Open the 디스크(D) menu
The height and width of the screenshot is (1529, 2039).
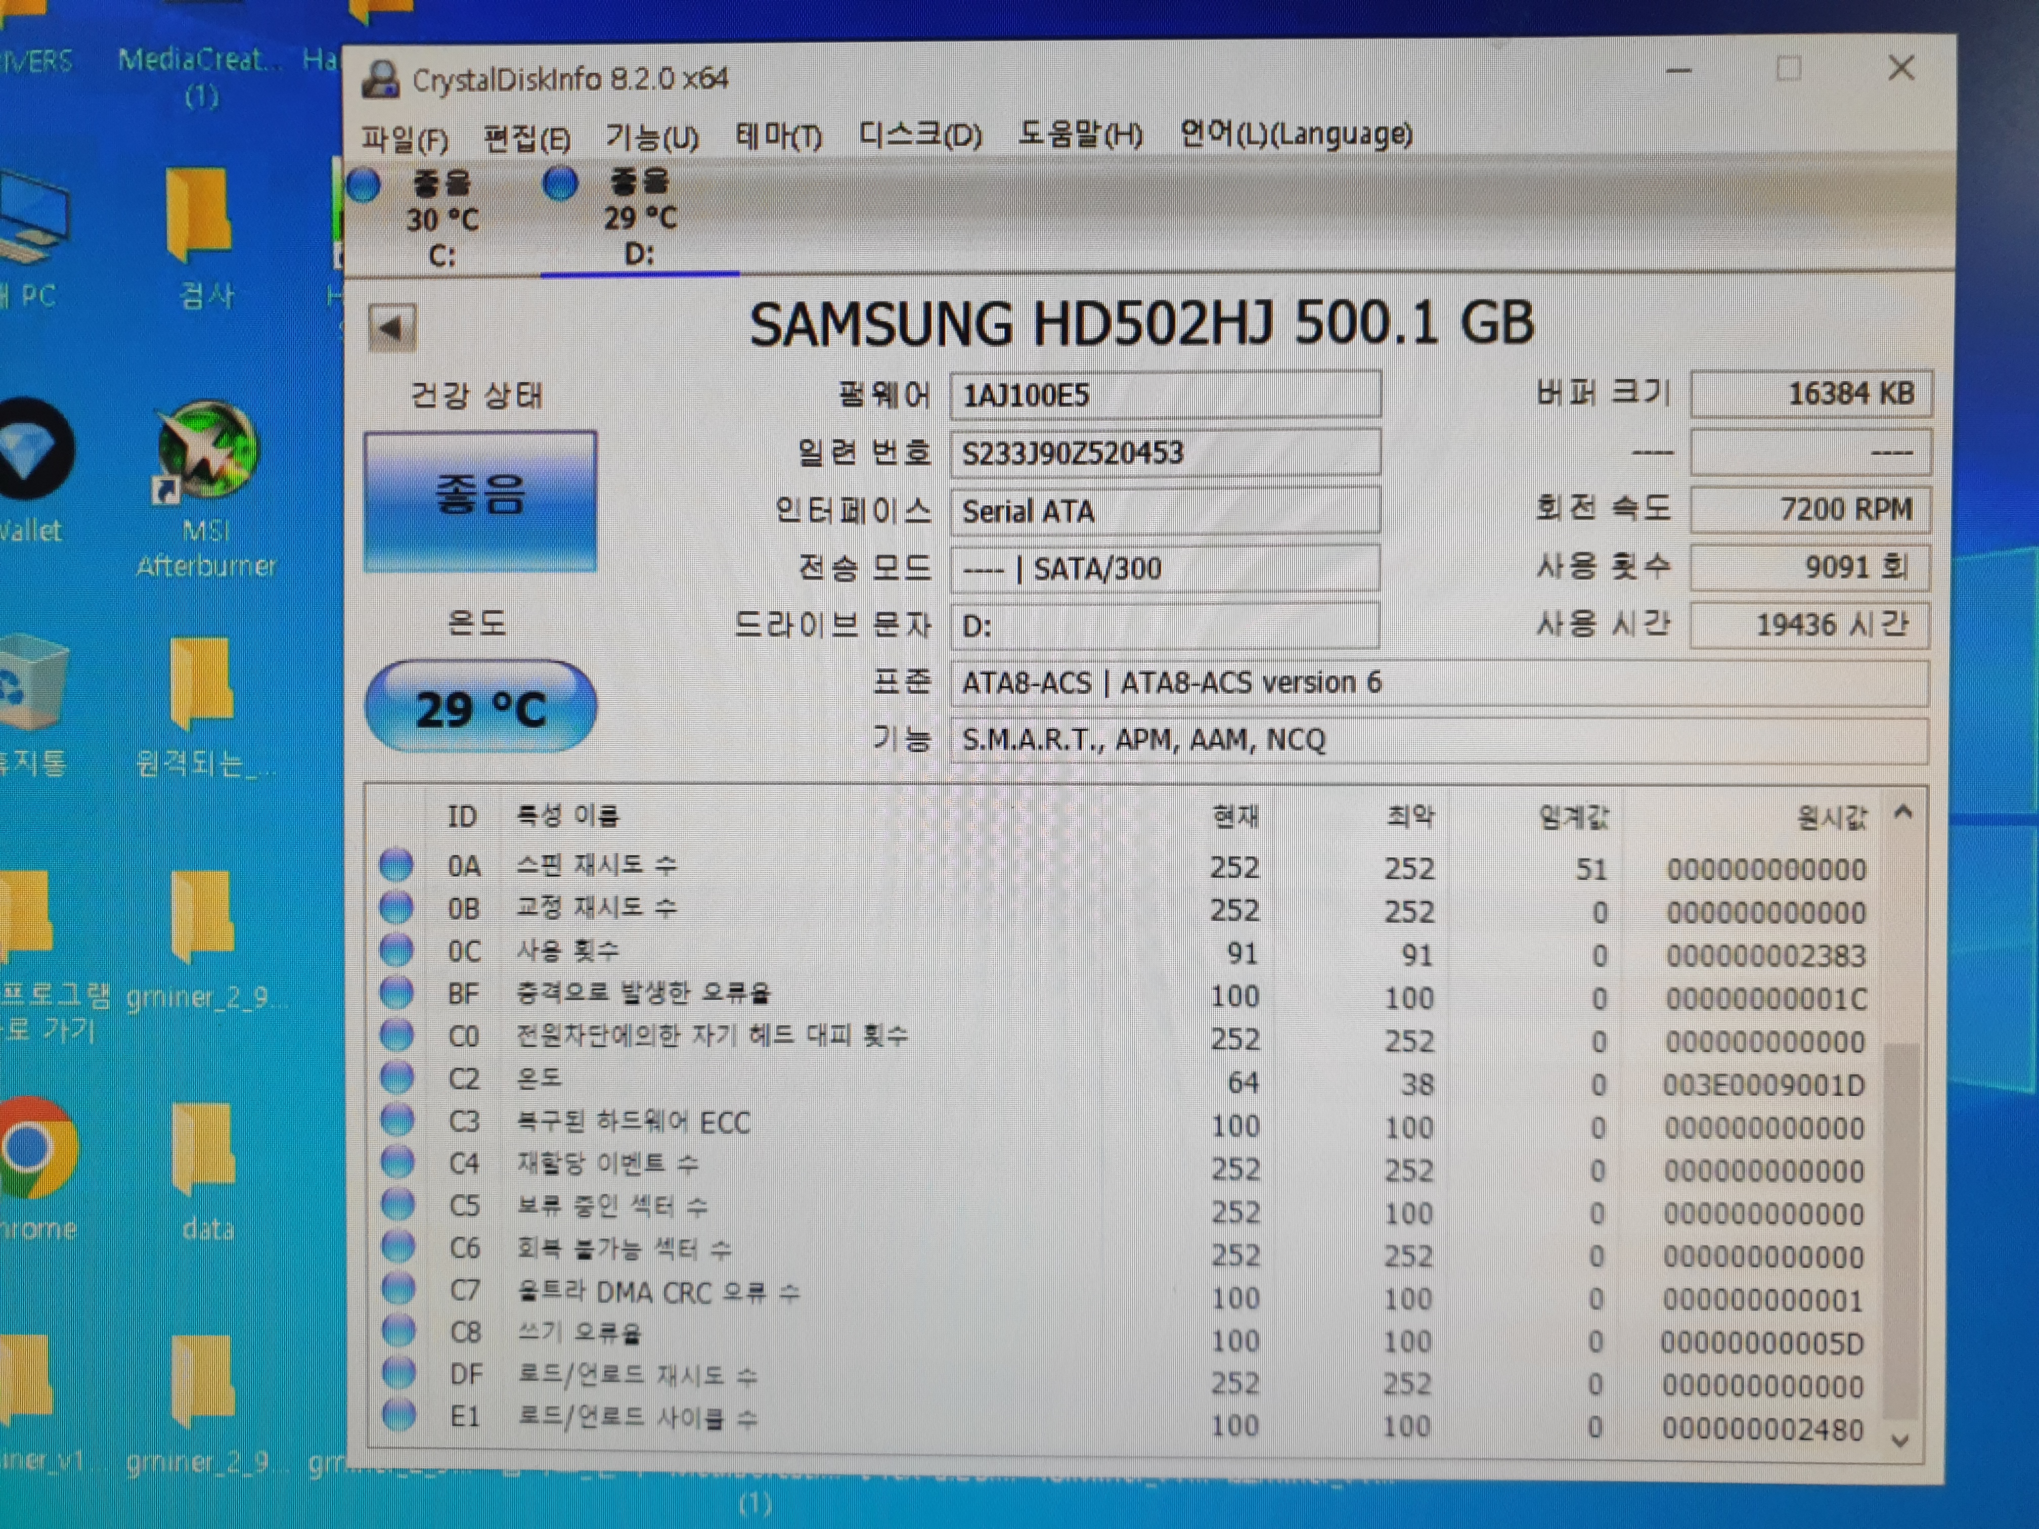(920, 136)
